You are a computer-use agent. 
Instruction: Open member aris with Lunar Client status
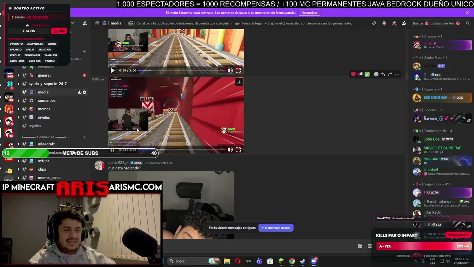pyautogui.click(x=442, y=45)
